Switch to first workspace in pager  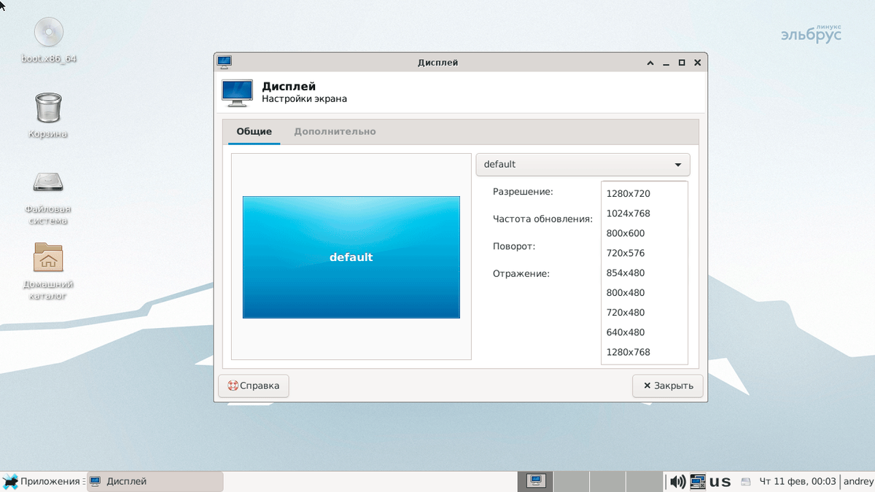(535, 481)
